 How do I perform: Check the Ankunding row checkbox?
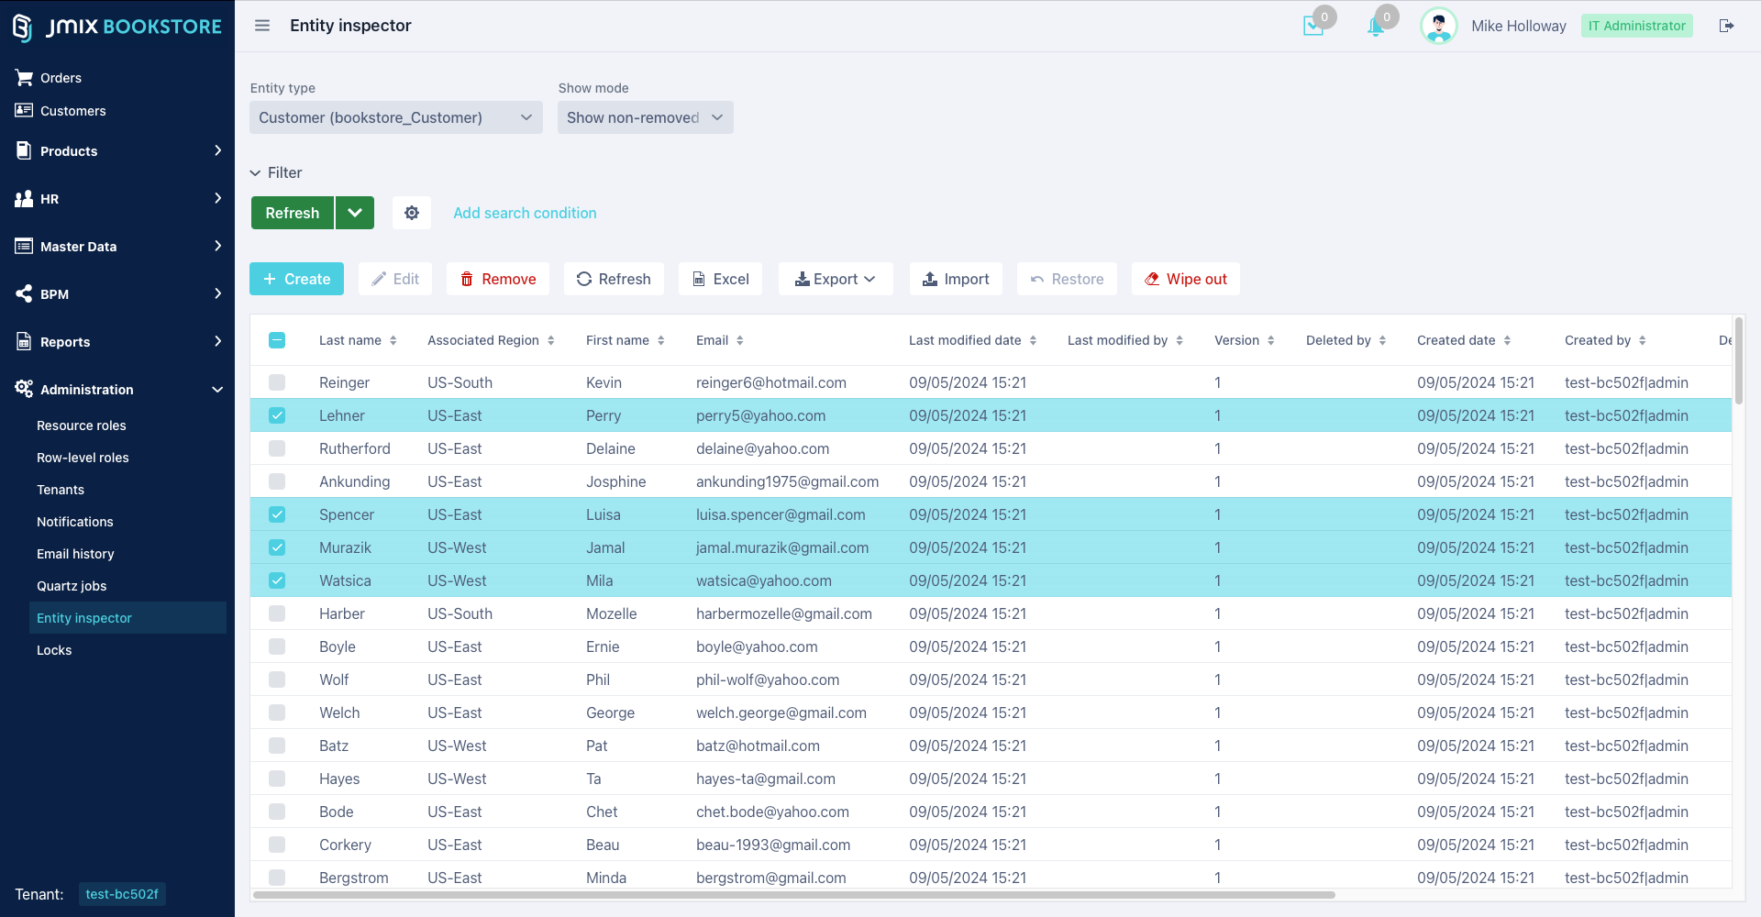[277, 481]
